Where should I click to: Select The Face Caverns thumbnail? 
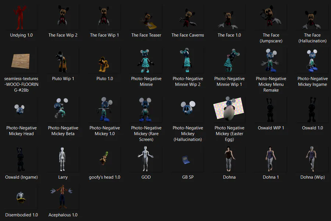(x=188, y=18)
